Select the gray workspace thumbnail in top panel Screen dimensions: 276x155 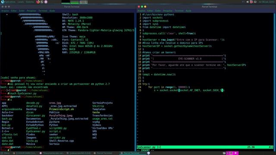[83, 2]
